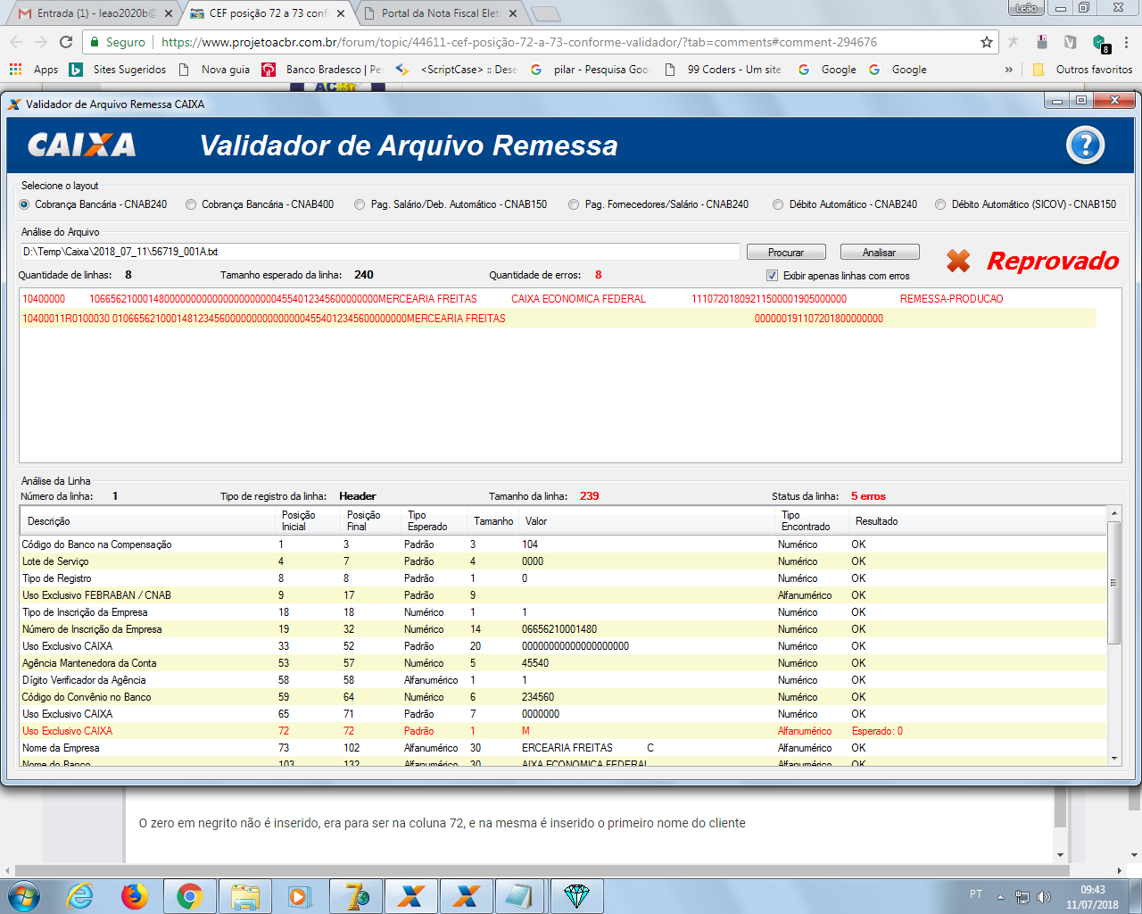Click the table scrollbar down arrow
Image resolution: width=1142 pixels, height=914 pixels.
pyautogui.click(x=1113, y=759)
